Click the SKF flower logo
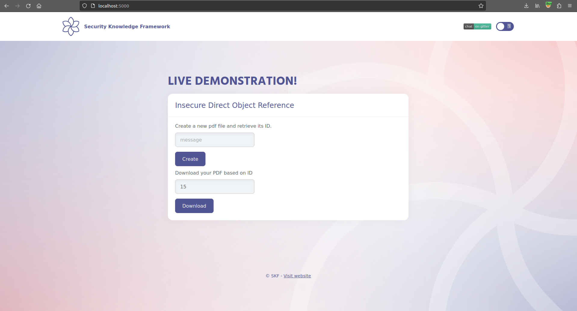577x311 pixels. [x=71, y=26]
